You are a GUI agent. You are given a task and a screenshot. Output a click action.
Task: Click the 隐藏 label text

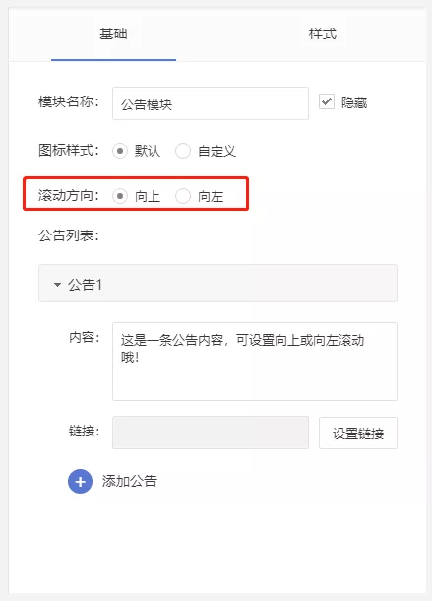tap(354, 102)
